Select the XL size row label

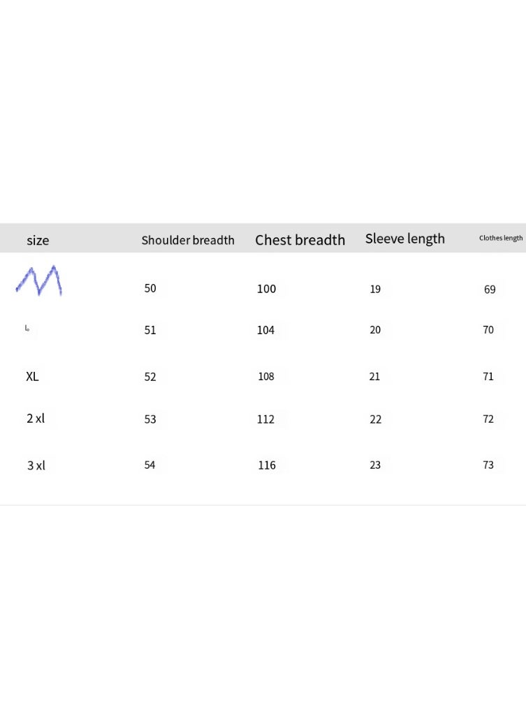coord(32,377)
